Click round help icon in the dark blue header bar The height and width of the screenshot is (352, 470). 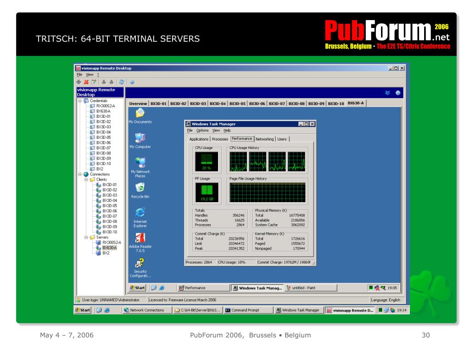coord(398,93)
